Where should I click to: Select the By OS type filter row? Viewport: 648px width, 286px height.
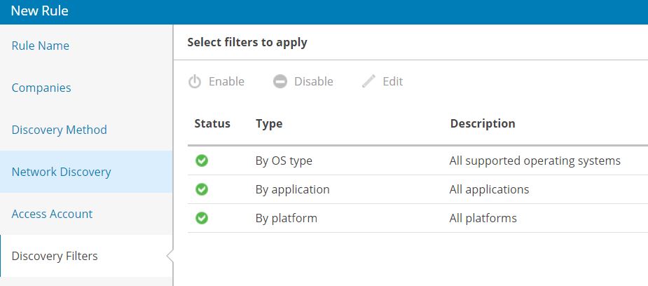[418, 161]
